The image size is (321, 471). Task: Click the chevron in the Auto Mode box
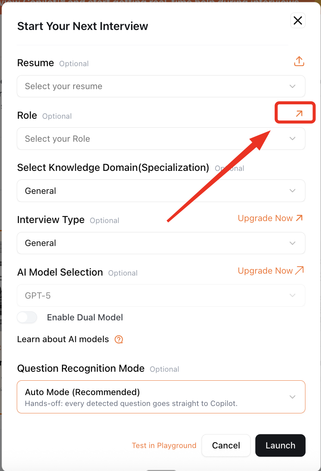tap(293, 397)
